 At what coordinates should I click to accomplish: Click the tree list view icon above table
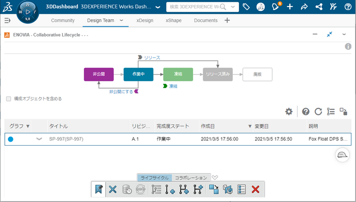(x=331, y=111)
